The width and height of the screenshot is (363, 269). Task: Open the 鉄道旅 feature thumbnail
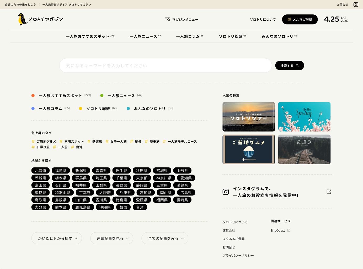pos(304,149)
